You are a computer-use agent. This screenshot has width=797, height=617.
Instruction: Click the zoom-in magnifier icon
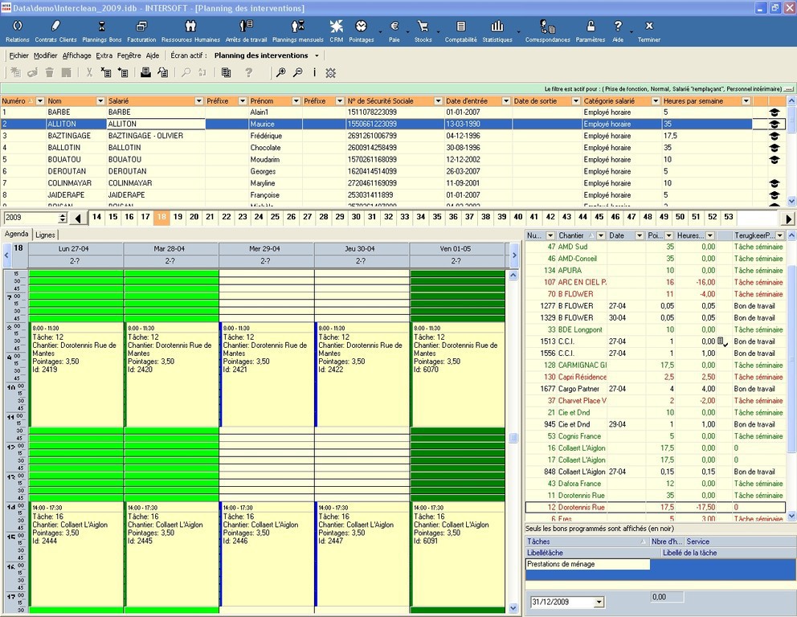click(x=281, y=72)
